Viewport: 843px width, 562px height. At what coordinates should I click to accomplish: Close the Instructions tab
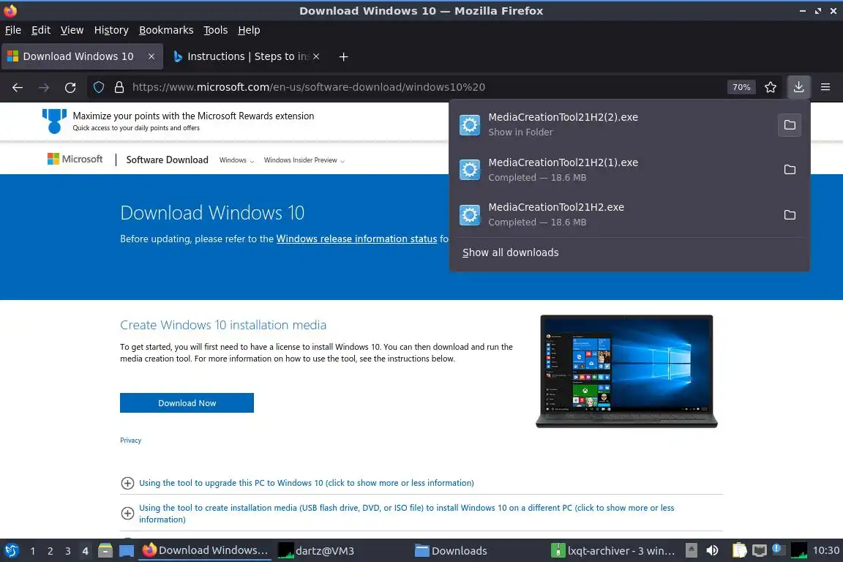316,56
